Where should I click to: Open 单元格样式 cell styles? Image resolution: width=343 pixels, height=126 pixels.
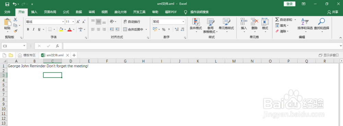tap(226, 26)
